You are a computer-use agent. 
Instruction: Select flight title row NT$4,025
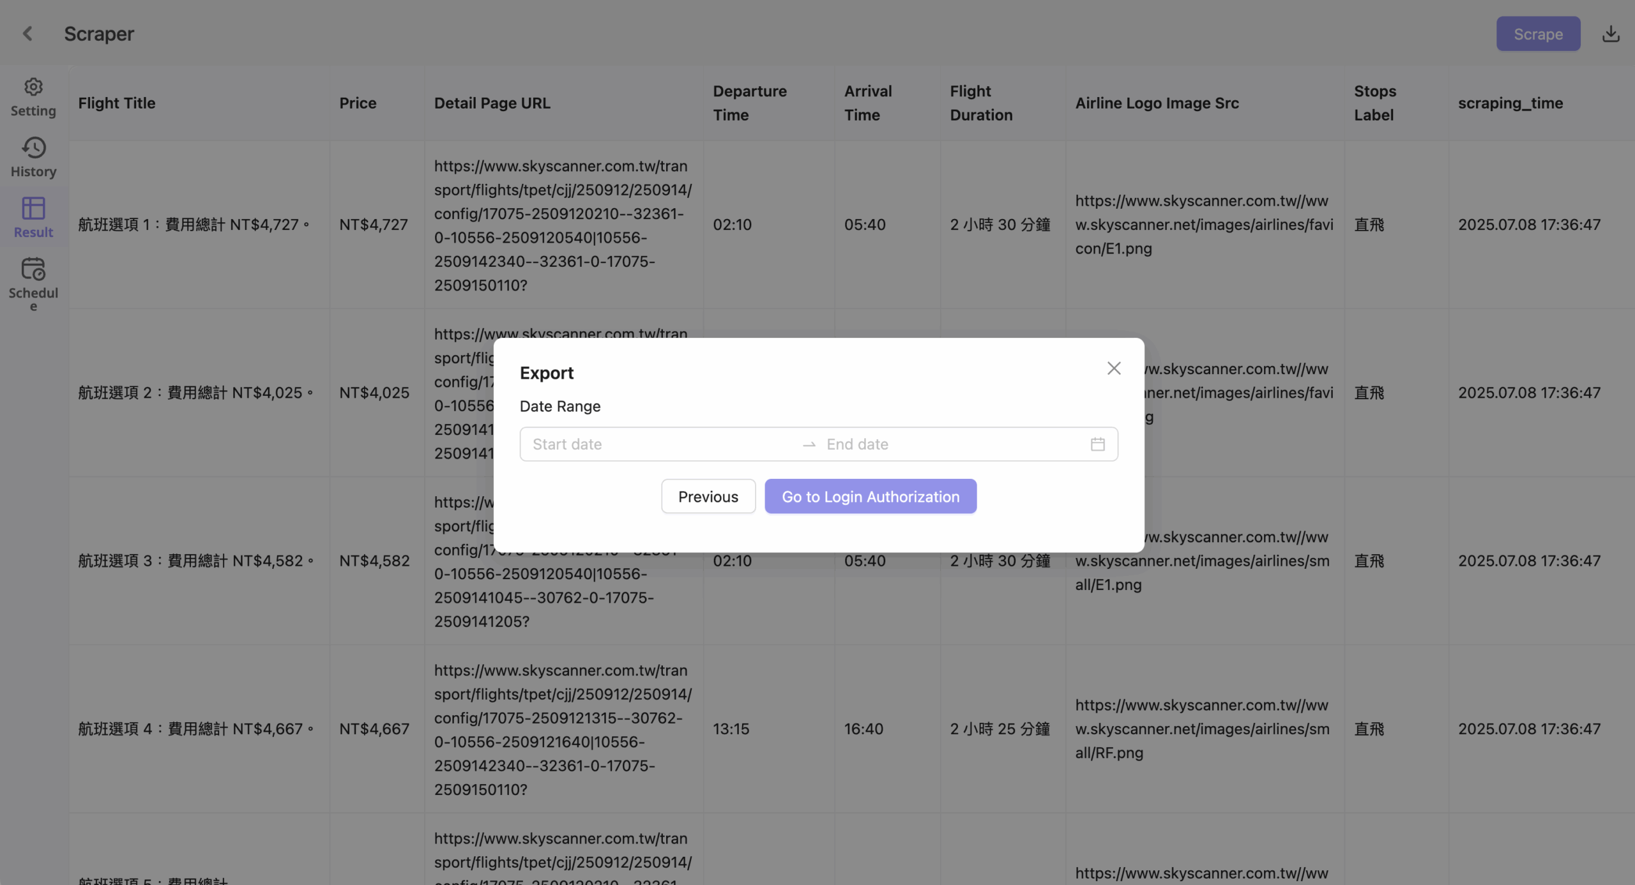point(196,393)
